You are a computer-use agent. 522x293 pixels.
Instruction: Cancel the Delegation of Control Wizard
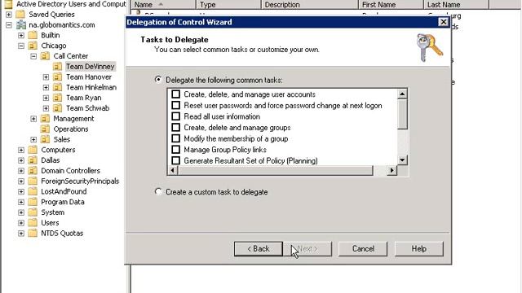(363, 249)
